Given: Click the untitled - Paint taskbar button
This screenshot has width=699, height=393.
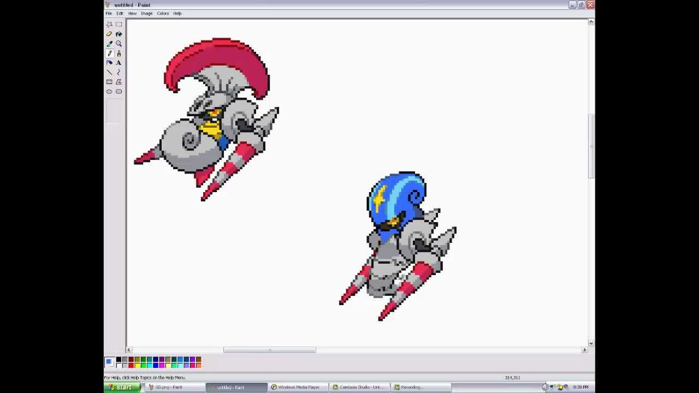Looking at the screenshot, I should (238, 388).
